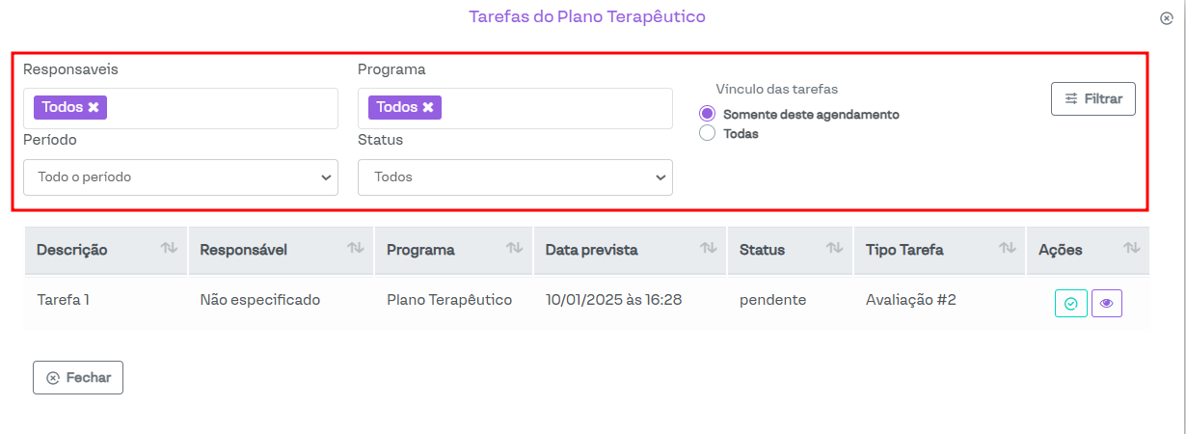This screenshot has height=434, width=1186.
Task: Mark Tarefa 1 complete with check icon
Action: 1070,304
